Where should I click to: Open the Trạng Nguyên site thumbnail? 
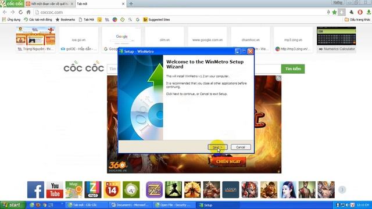[35, 39]
